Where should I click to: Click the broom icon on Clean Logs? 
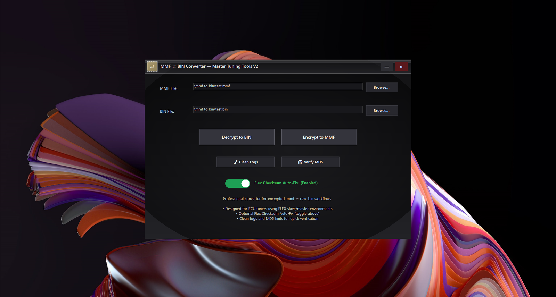pos(235,162)
